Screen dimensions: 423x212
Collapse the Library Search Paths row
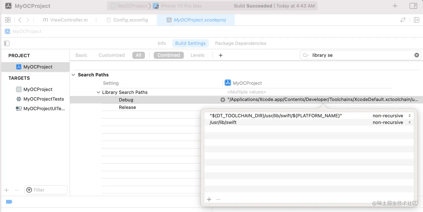(98, 92)
